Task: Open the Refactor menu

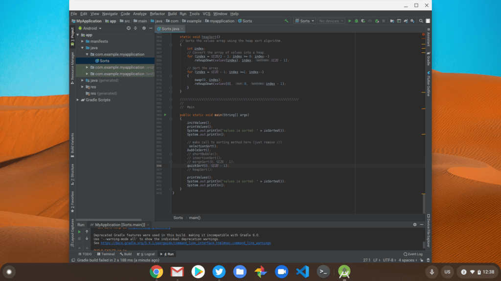Action: (157, 14)
